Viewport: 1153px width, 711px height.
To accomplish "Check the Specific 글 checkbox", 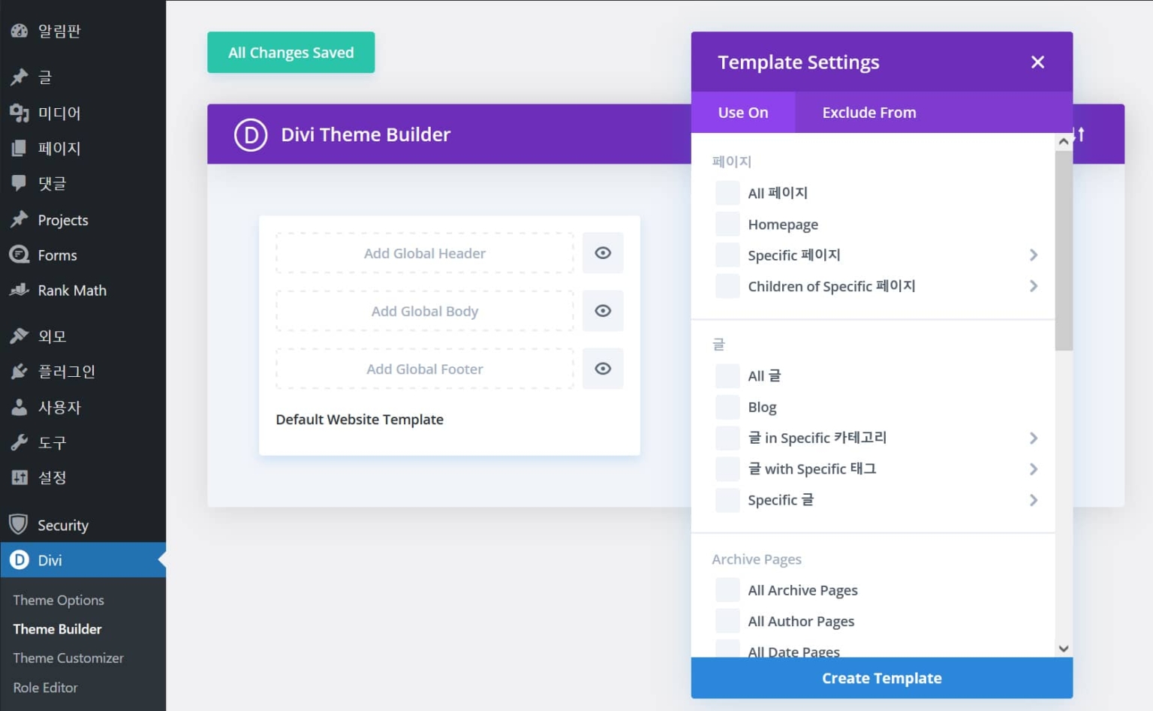I will tap(727, 500).
